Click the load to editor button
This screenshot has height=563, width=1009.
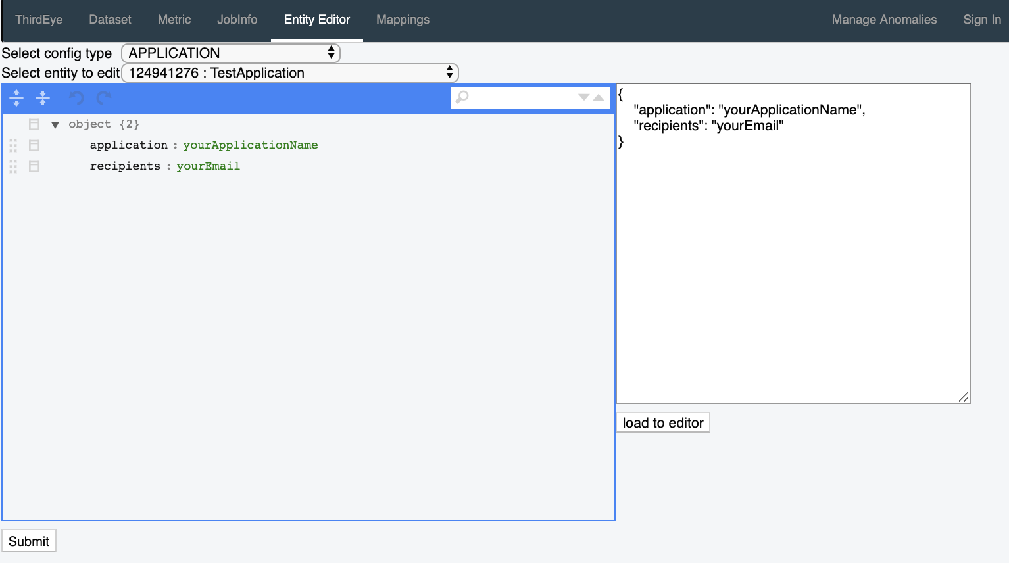(x=663, y=423)
